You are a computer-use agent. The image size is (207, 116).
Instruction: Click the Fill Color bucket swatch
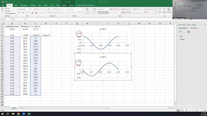tap(32, 13)
